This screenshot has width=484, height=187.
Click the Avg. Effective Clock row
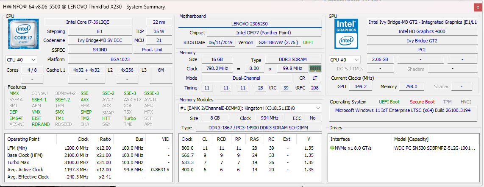(88, 177)
